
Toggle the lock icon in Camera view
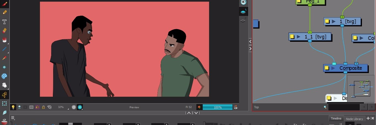click(x=43, y=107)
